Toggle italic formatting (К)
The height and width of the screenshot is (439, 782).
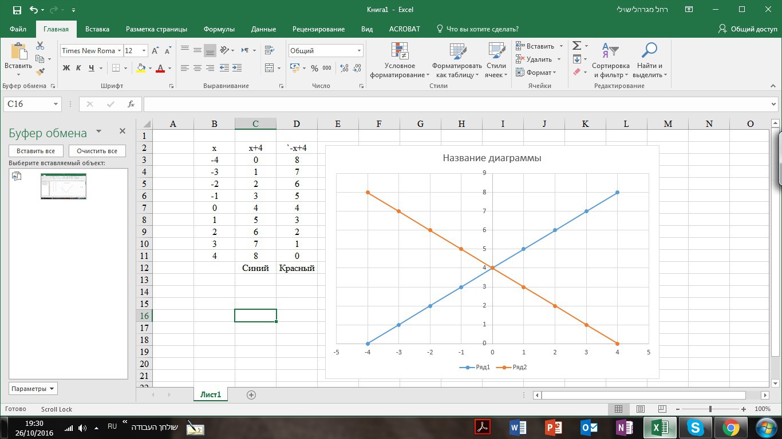pyautogui.click(x=78, y=68)
